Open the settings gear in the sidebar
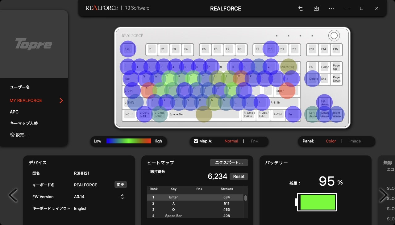395x225 pixels. [12, 135]
